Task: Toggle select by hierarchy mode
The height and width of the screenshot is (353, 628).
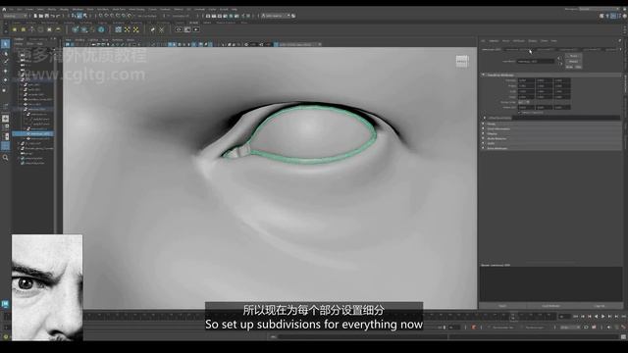Action: tap(74, 16)
